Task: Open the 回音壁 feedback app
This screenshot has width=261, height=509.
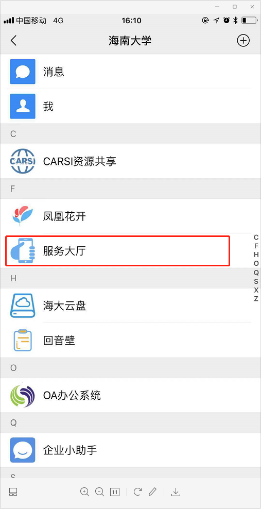Action: (x=130, y=340)
